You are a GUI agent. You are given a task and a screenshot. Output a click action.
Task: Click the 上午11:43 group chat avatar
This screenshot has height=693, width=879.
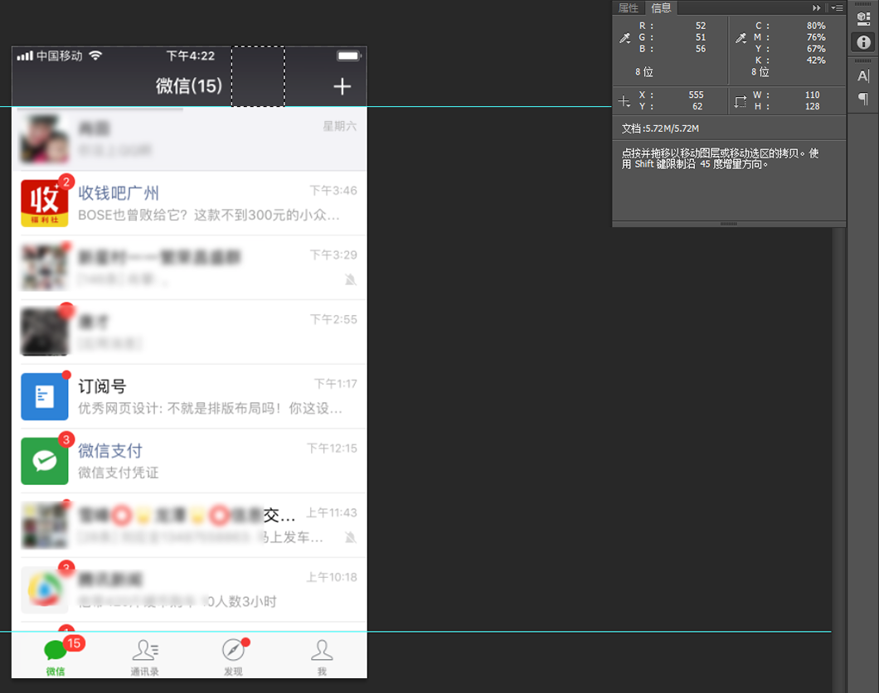[44, 526]
